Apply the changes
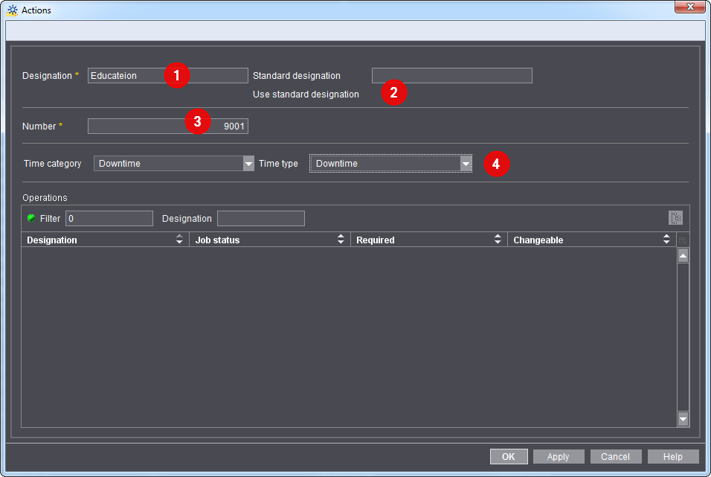The height and width of the screenshot is (477, 711). tap(559, 456)
